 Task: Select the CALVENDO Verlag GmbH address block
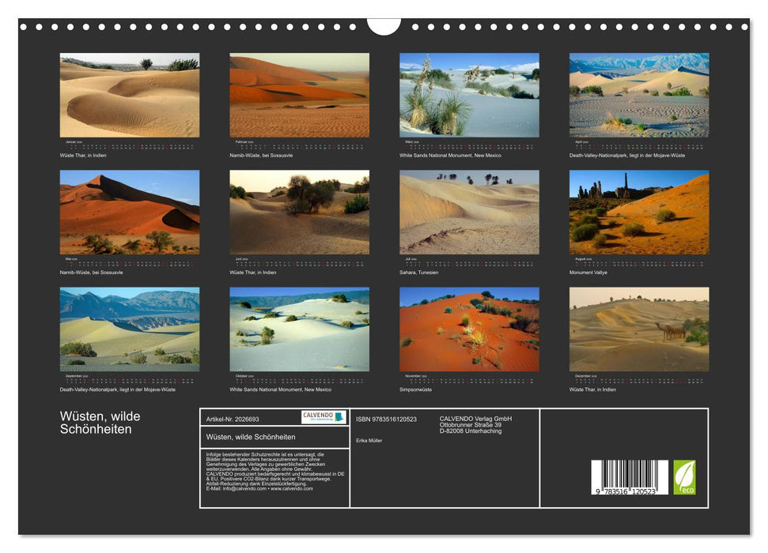point(475,424)
